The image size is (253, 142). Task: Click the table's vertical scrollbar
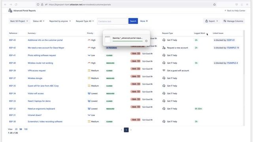244,52
